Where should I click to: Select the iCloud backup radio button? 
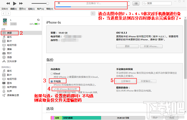click(52, 74)
